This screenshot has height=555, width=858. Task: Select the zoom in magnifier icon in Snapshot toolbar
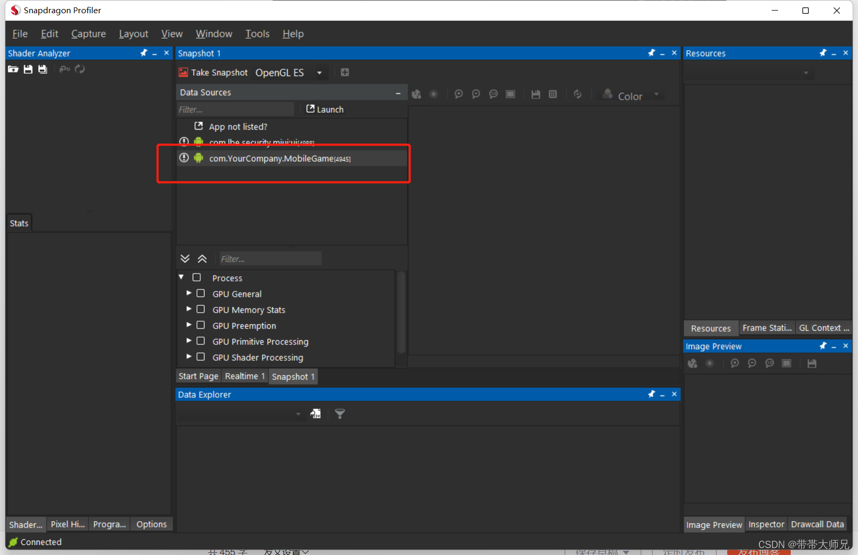point(458,94)
